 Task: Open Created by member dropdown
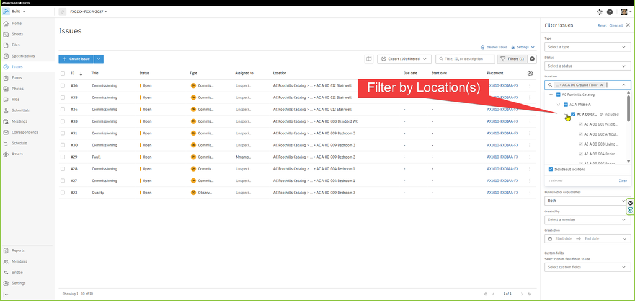tap(588, 220)
